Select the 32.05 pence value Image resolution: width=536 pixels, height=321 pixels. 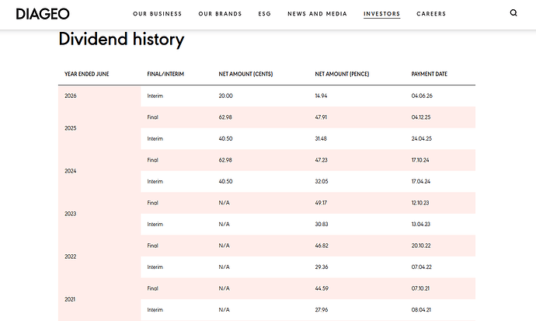click(322, 181)
